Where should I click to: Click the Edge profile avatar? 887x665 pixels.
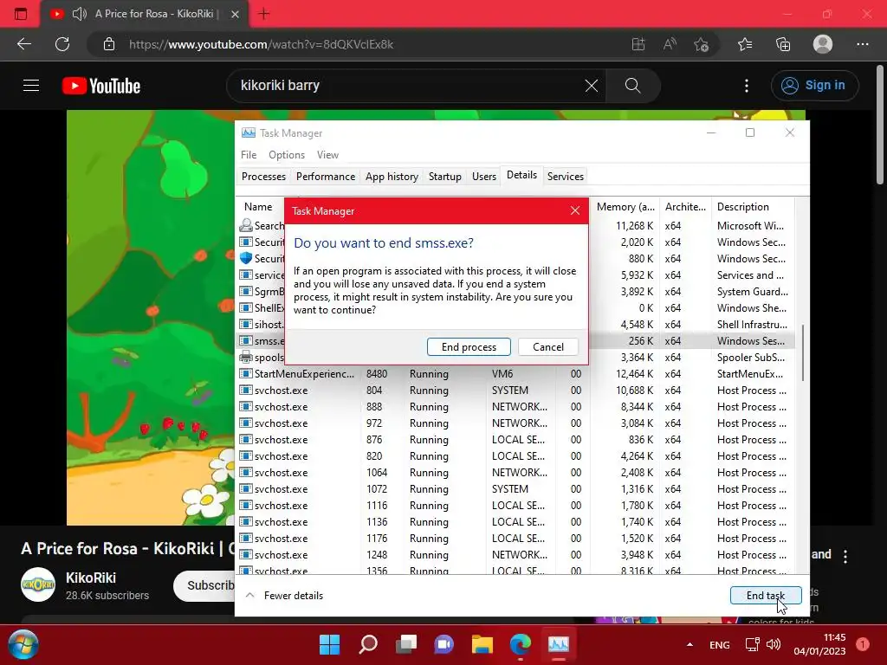tap(823, 44)
